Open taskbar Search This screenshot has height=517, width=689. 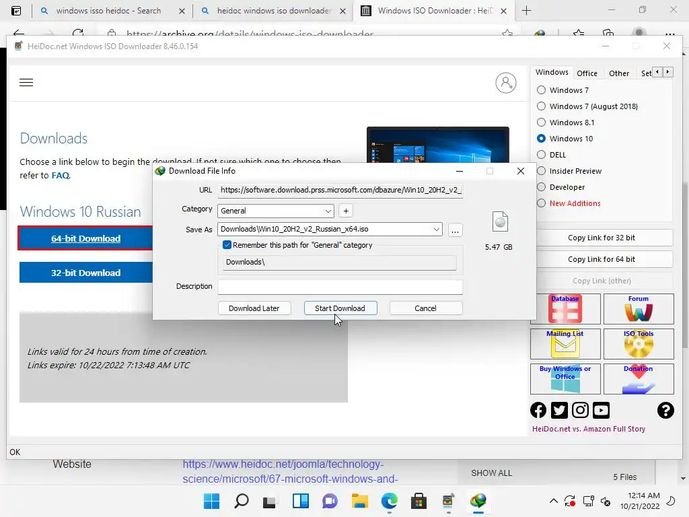242,501
